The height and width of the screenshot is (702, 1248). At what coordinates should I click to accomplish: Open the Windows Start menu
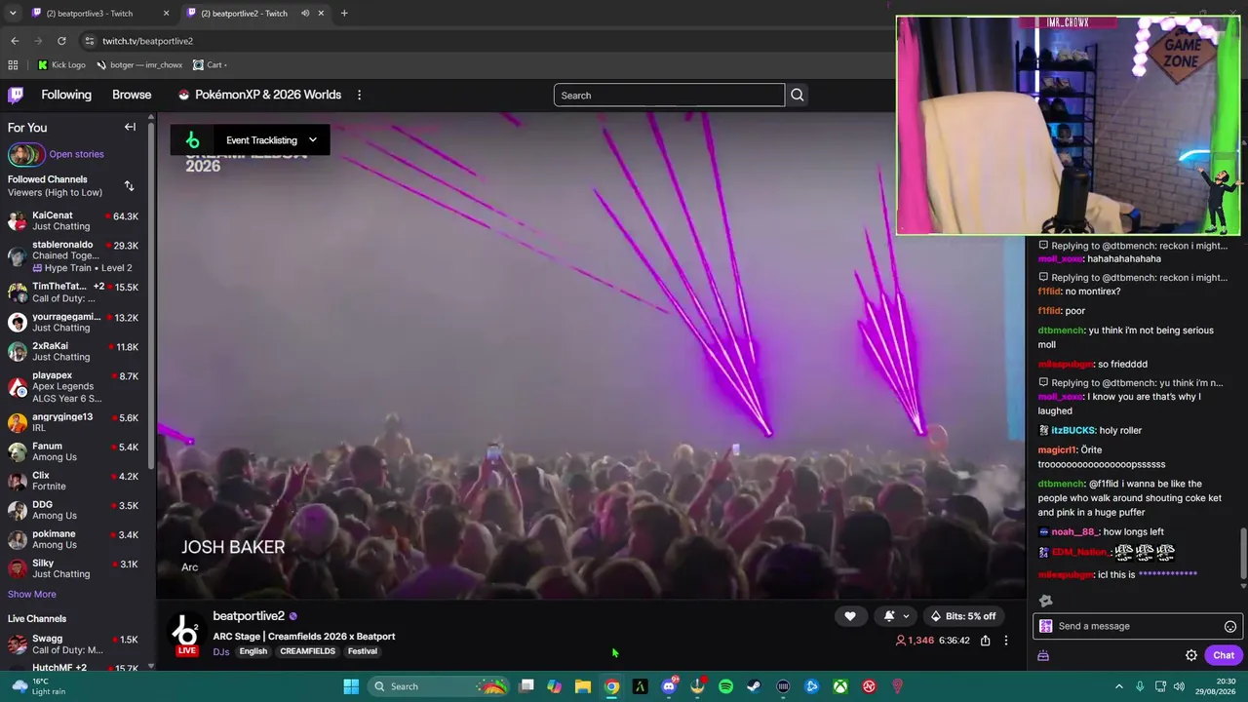coord(351,686)
